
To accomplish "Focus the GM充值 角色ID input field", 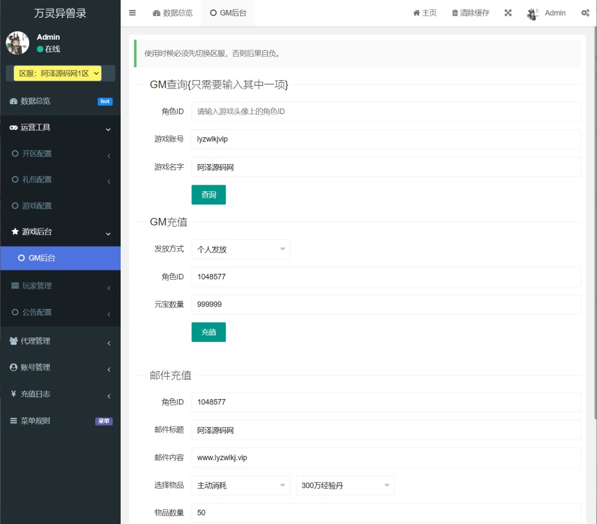I will point(386,277).
